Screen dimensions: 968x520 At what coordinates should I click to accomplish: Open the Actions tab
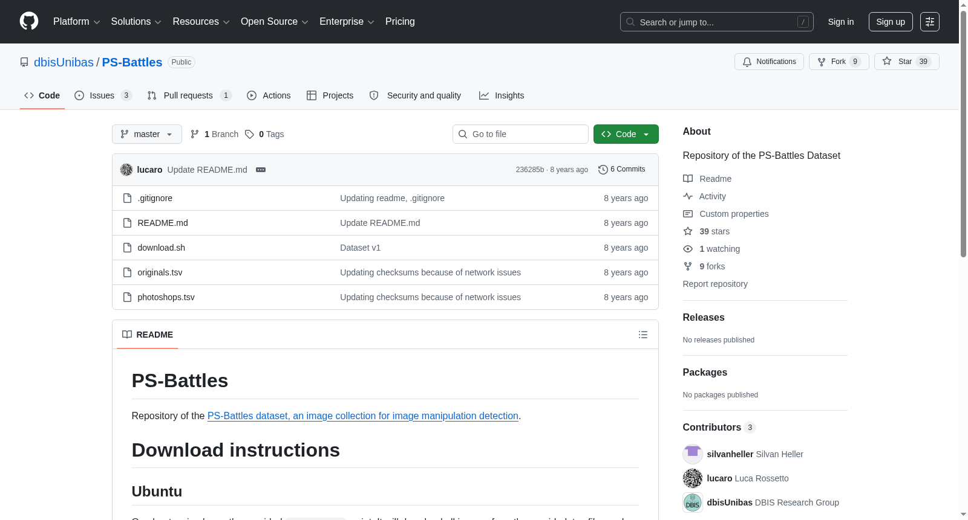(269, 95)
